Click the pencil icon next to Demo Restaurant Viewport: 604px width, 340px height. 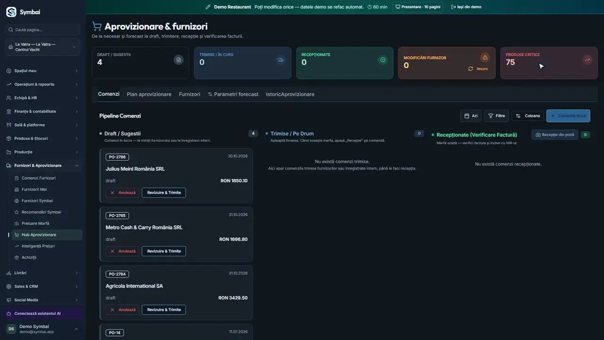(x=208, y=7)
